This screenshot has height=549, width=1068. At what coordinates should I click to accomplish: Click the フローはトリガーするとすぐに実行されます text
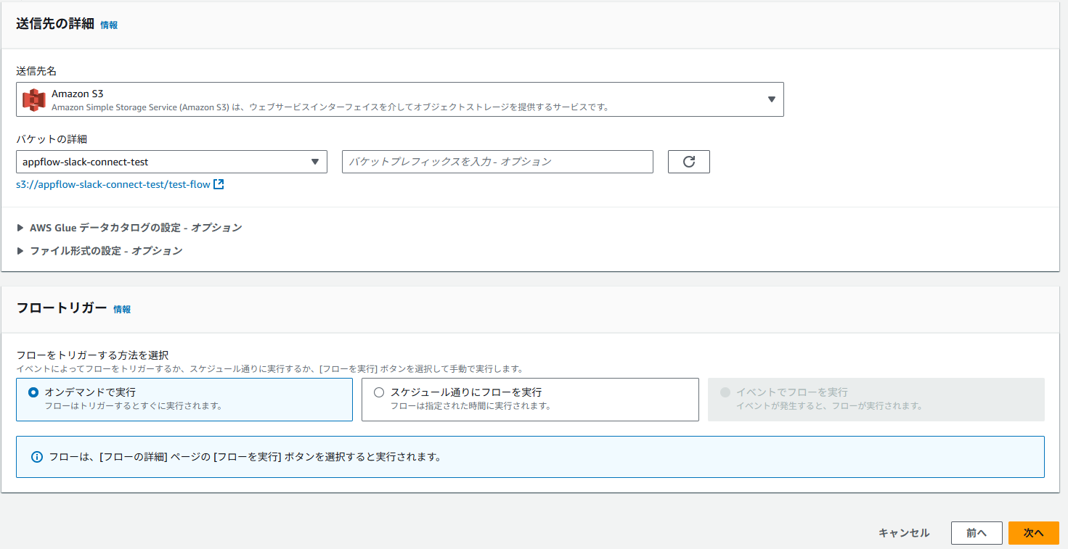coord(133,405)
